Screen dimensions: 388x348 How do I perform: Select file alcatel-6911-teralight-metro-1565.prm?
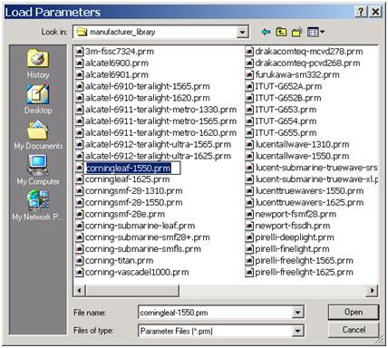pyautogui.click(x=160, y=121)
